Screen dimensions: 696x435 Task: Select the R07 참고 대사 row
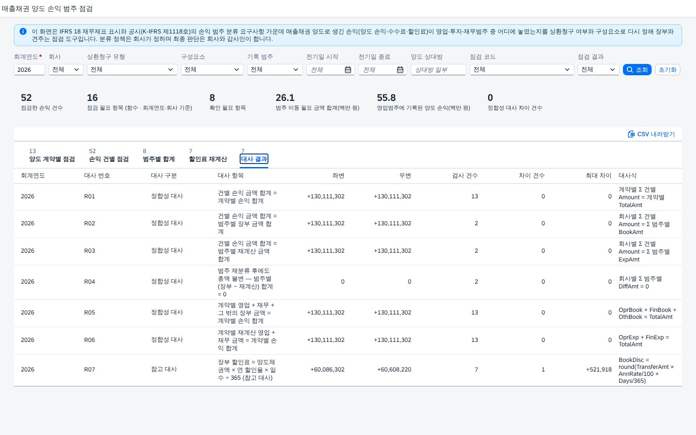[x=348, y=370]
